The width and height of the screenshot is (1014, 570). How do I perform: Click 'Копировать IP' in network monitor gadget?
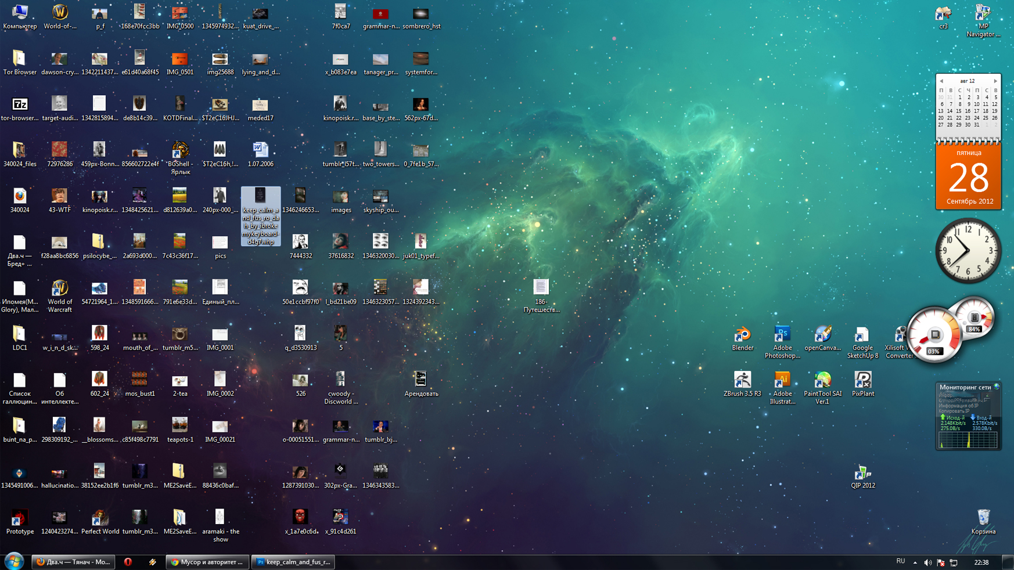(954, 411)
